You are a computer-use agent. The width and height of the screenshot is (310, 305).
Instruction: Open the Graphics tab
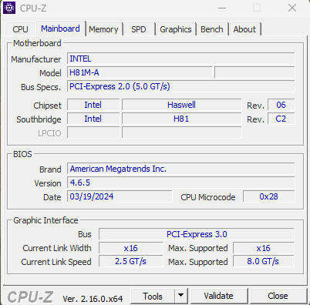click(x=176, y=29)
